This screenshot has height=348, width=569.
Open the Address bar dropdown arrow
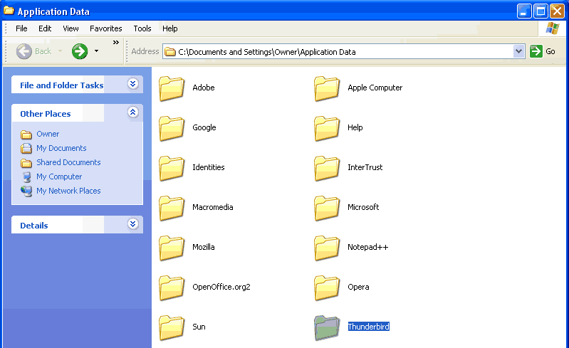tap(519, 51)
